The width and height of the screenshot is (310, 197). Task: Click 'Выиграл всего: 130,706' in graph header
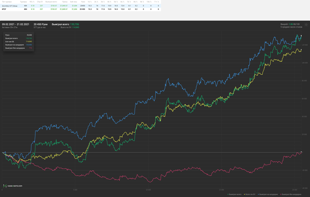65,24
